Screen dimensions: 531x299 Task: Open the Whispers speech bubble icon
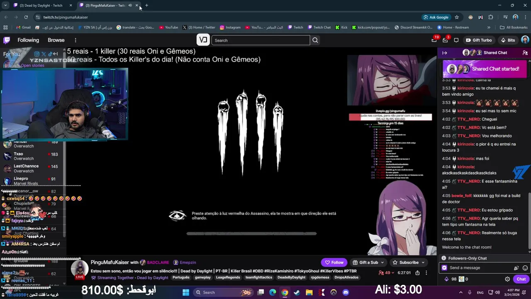(x=456, y=40)
